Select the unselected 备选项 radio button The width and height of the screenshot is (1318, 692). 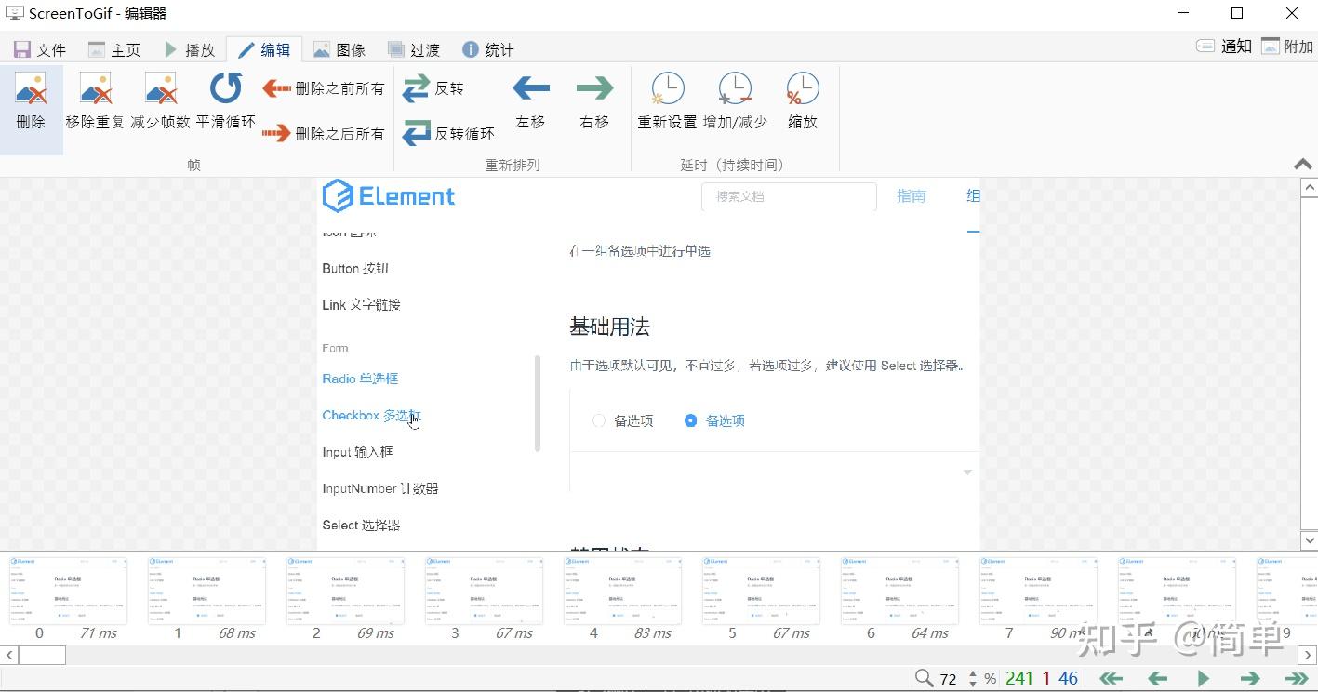tap(599, 420)
